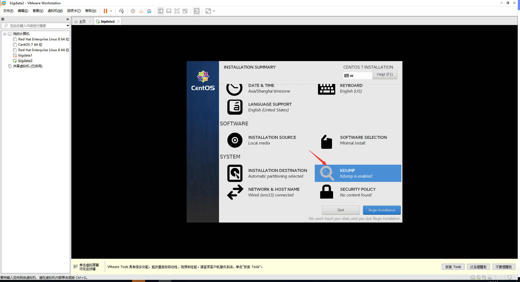The image size is (520, 282).
Task: Click the Asia/Shanghai timezone text
Action: (x=269, y=91)
